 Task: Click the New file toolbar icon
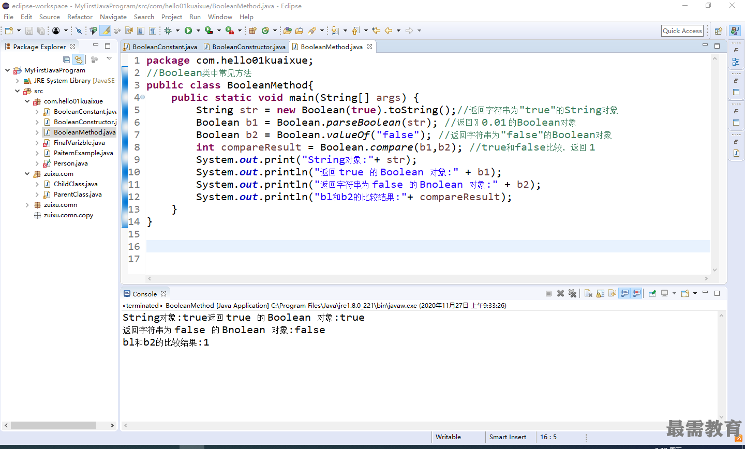pyautogui.click(x=9, y=31)
